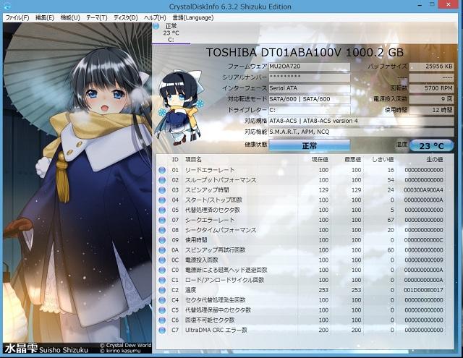Click status icon for セクタ代替処理発生回数 row
The height and width of the screenshot is (358, 463).
tap(162, 300)
